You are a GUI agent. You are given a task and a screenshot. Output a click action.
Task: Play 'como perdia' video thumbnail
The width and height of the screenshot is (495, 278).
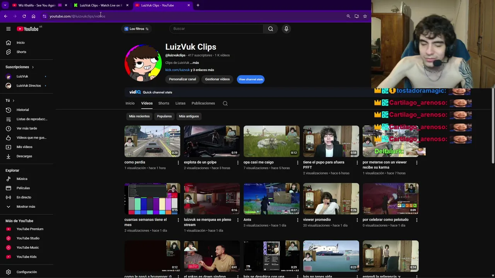[x=152, y=141]
